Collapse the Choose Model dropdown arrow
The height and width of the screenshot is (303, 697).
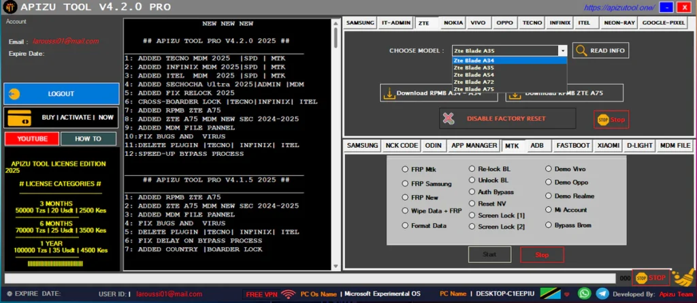(563, 50)
